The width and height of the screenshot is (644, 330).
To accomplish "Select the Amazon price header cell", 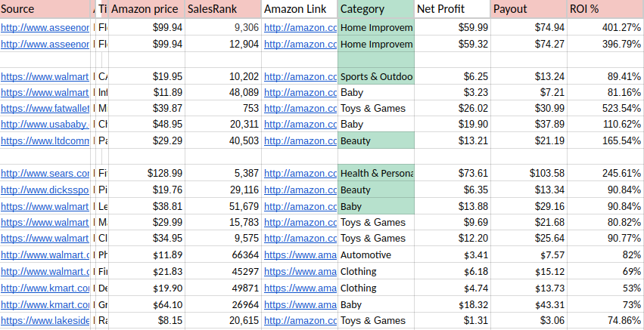I will 147,10.
